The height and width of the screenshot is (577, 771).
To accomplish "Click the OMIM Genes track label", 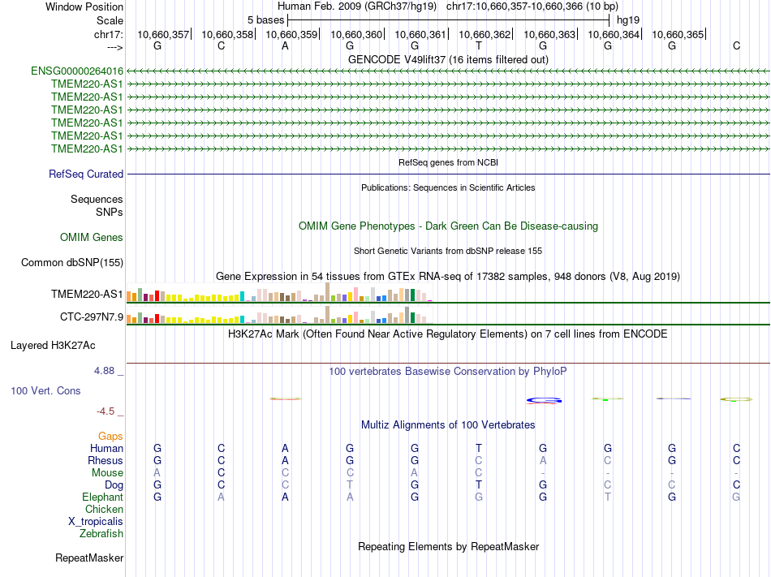I will [x=92, y=238].
